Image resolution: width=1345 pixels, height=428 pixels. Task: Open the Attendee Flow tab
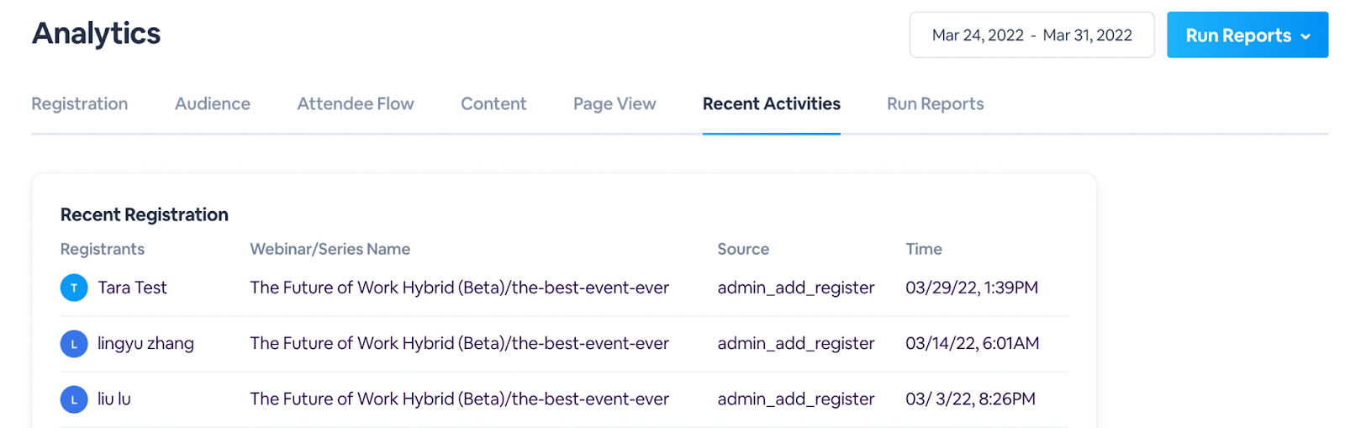point(356,103)
